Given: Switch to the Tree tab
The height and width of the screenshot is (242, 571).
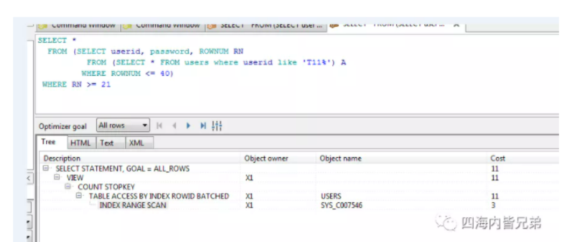Looking at the screenshot, I should click(x=48, y=142).
